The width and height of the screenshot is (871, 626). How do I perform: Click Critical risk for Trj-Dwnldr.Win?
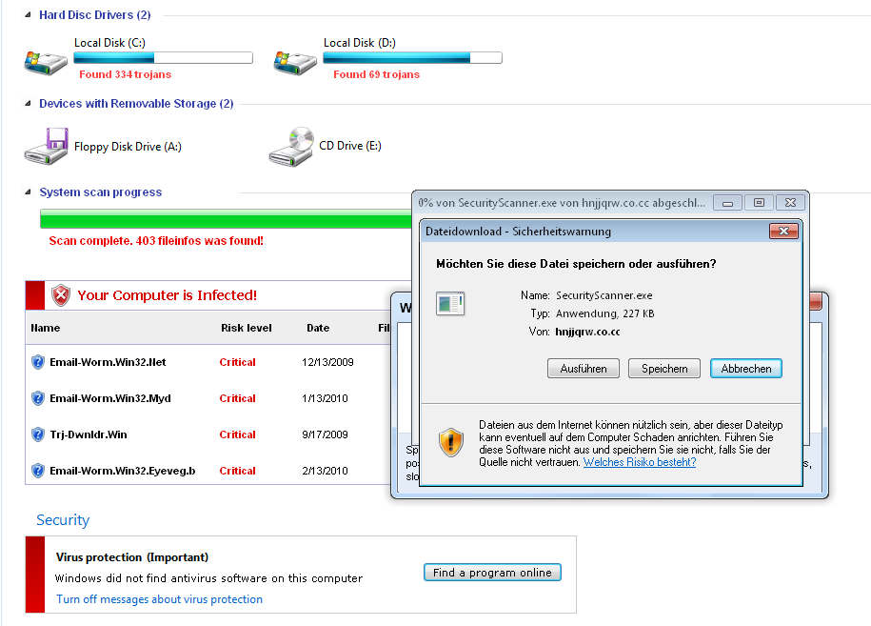(x=237, y=434)
